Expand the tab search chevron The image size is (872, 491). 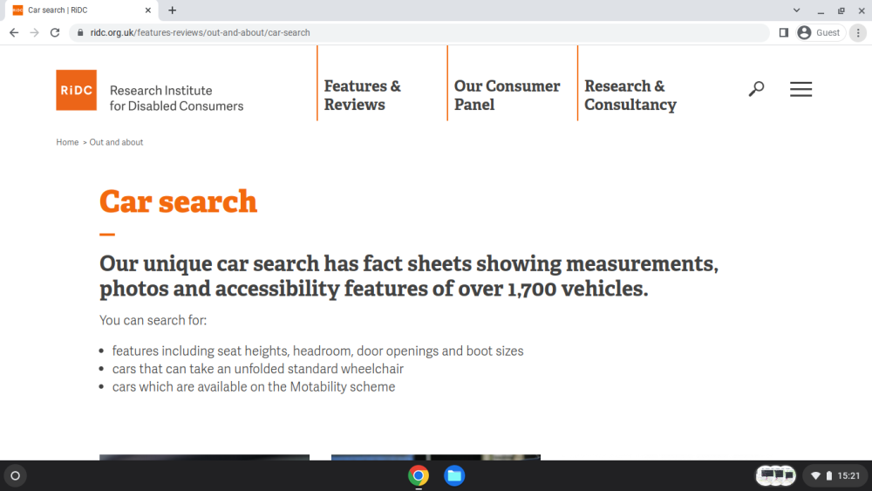coord(796,10)
